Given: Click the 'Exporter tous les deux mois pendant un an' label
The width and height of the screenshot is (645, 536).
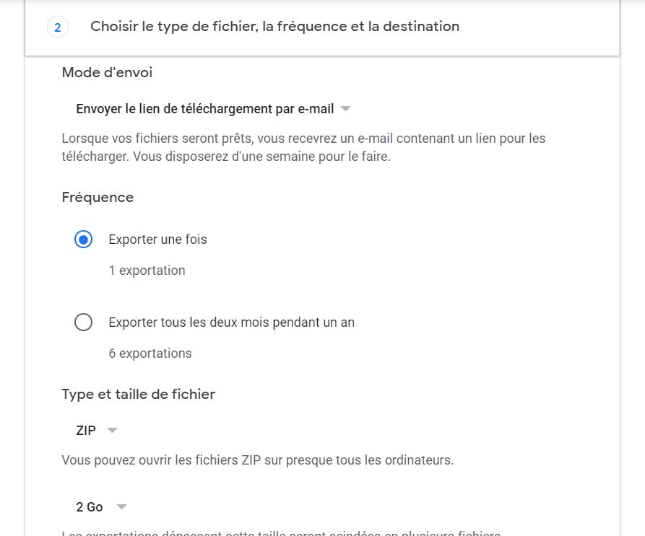Looking at the screenshot, I should tap(231, 322).
